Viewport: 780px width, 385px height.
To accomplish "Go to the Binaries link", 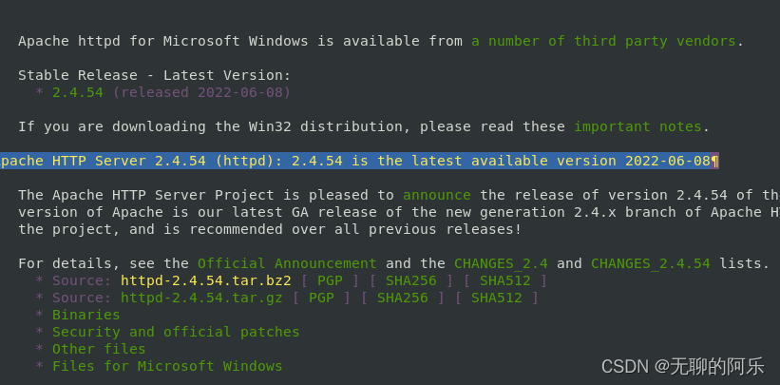I will pyautogui.click(x=86, y=316).
